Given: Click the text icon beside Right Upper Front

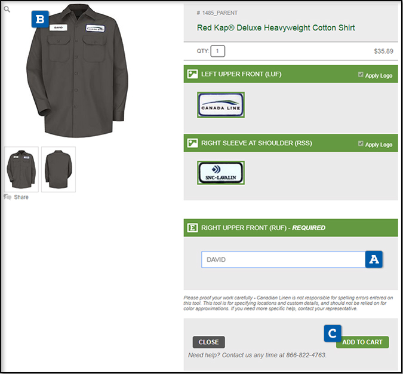Looking at the screenshot, I should pos(192,228).
